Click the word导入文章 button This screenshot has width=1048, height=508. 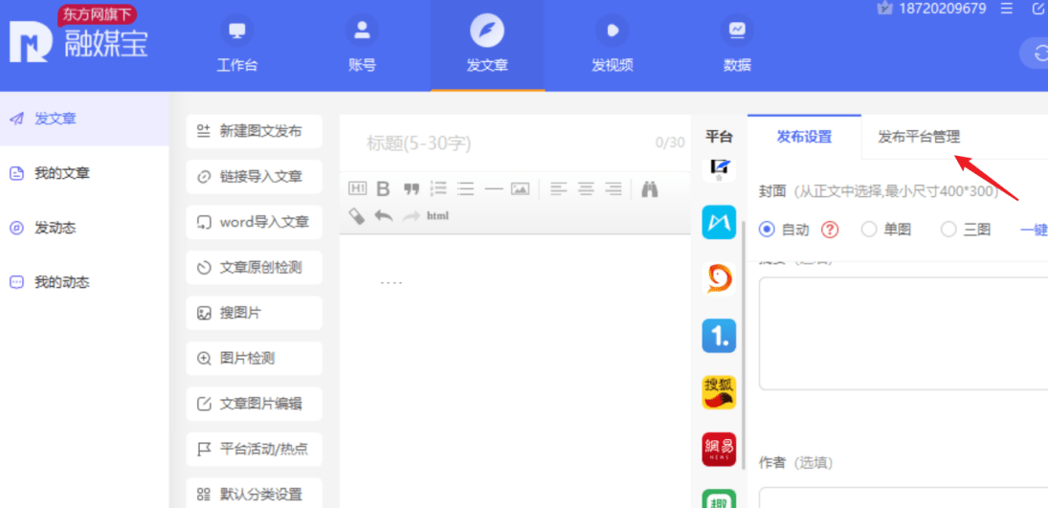254,222
